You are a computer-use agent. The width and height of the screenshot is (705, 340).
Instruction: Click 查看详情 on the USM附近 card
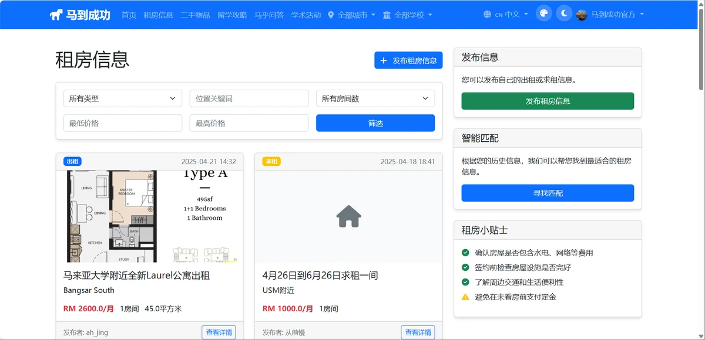pos(418,332)
